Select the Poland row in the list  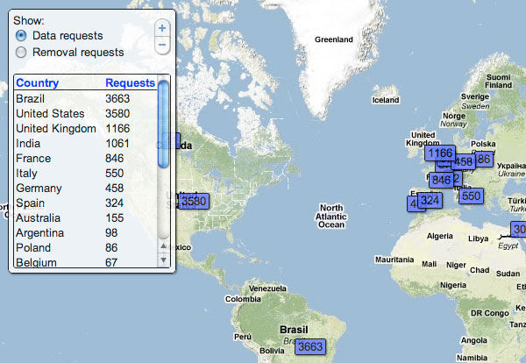(x=85, y=248)
